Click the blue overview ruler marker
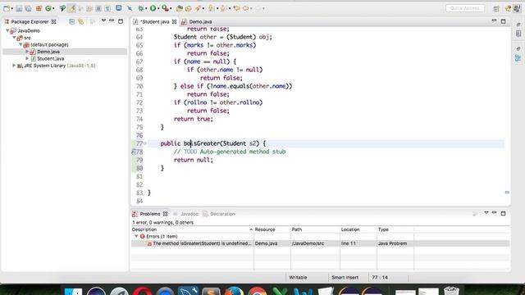The height and width of the screenshot is (295, 525). tap(507, 193)
